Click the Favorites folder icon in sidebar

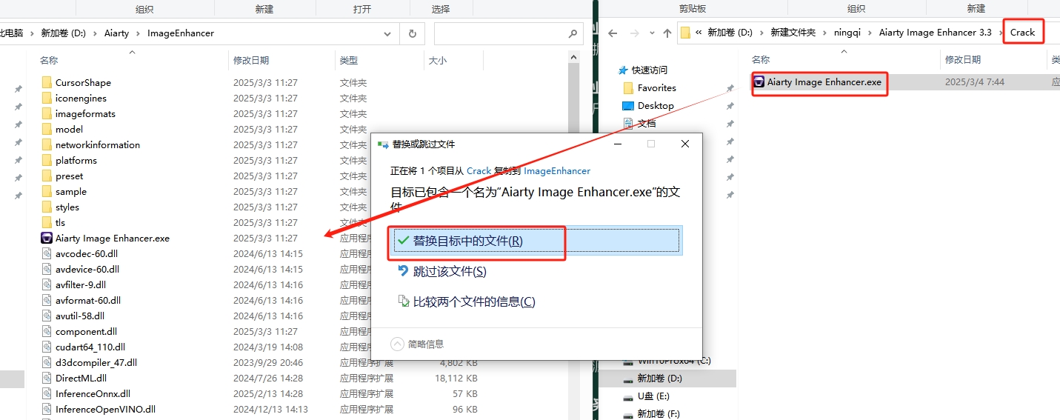628,87
